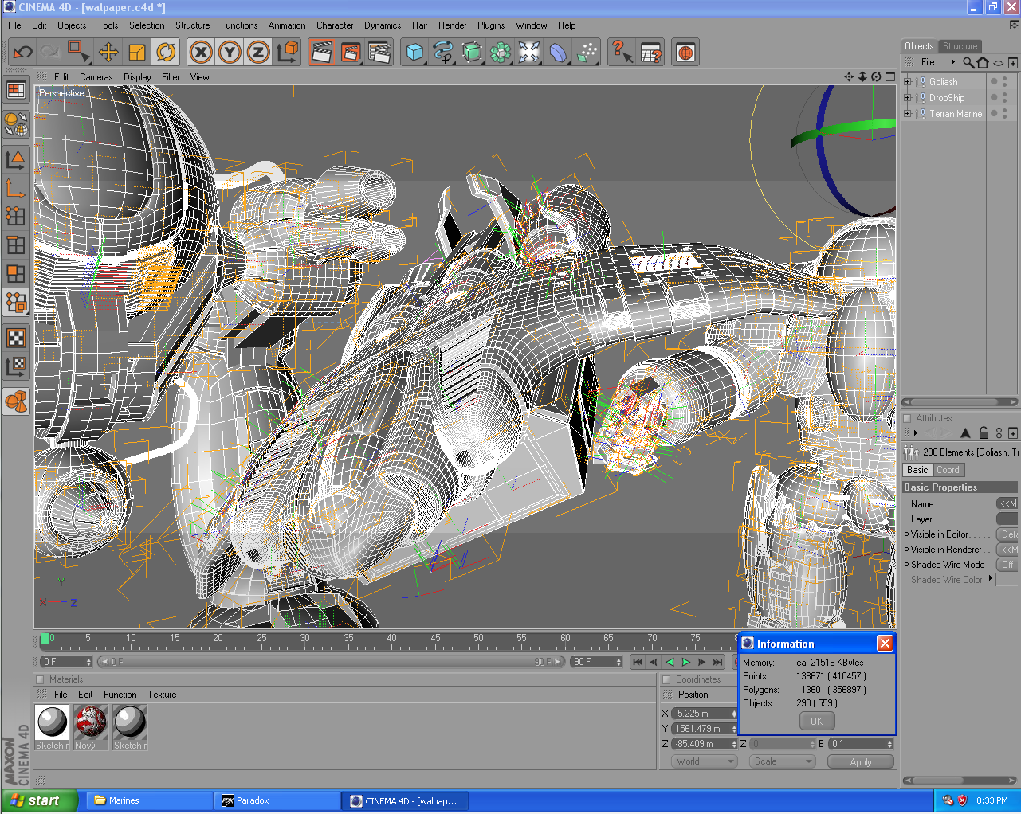Select the Live Selection tool
The image size is (1021, 814).
click(79, 53)
